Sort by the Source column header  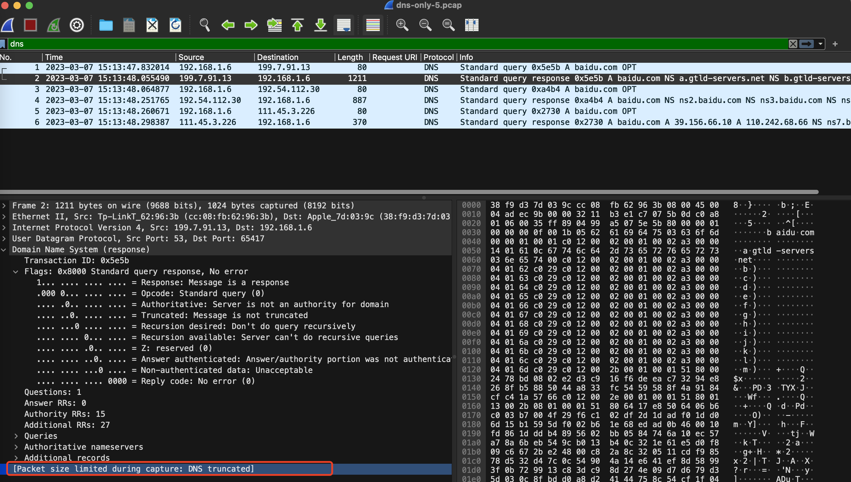(215, 57)
